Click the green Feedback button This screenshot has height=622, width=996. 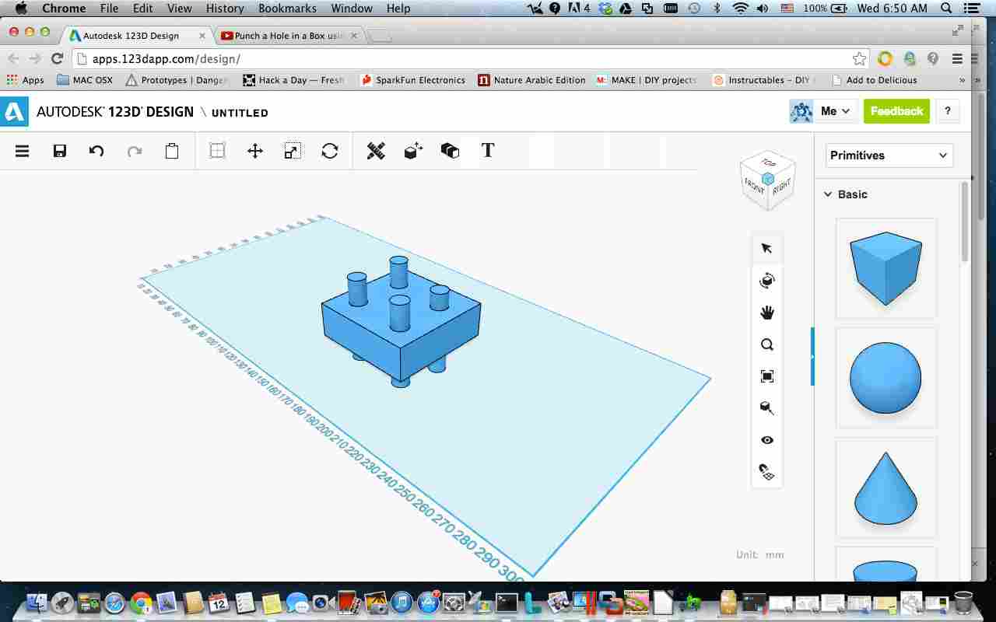(x=896, y=111)
